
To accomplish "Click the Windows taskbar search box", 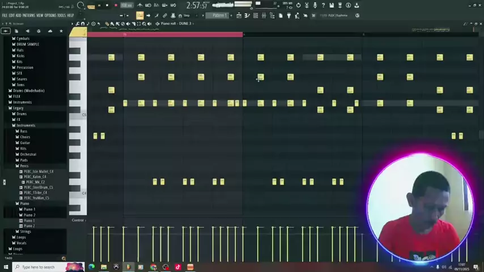I will [x=39, y=267].
